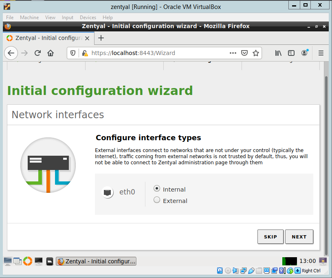Click VirtualBox USB devices status icon
The height and width of the screenshot is (278, 332).
pyautogui.click(x=251, y=271)
